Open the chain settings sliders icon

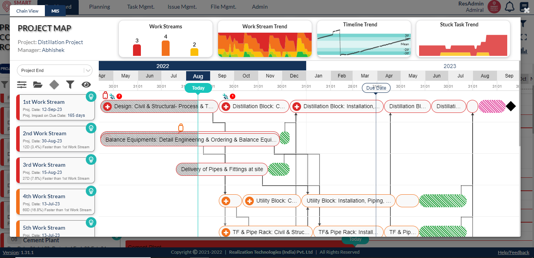22,84
